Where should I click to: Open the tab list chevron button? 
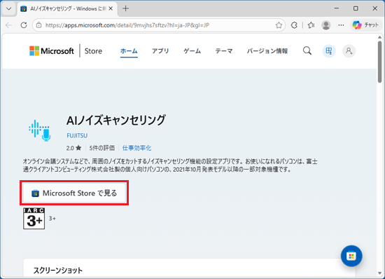click(9, 8)
